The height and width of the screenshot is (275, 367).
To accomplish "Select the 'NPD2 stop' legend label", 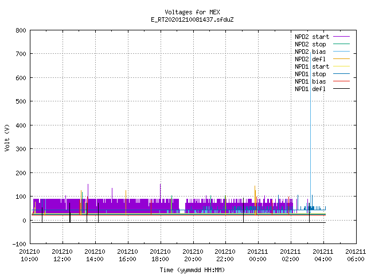I will 310,44.
